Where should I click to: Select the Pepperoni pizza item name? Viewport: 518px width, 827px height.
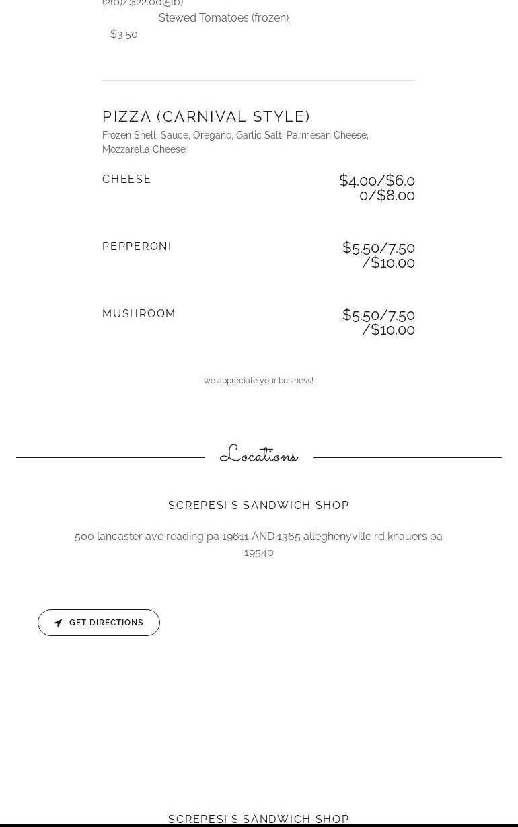coord(137,246)
